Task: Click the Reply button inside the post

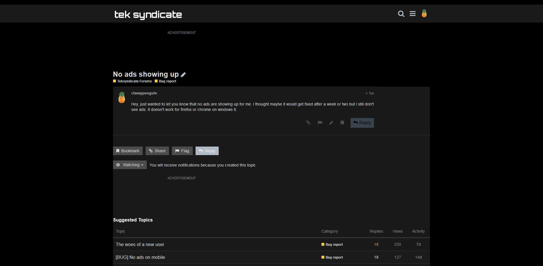Action: [x=362, y=123]
